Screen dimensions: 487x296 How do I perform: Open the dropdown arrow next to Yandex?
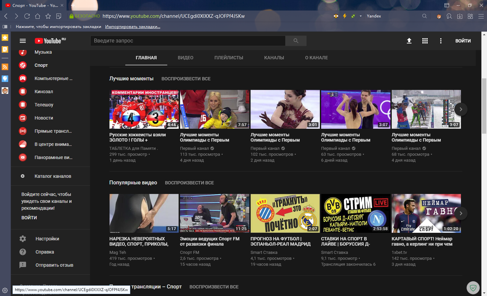pyautogui.click(x=360, y=16)
